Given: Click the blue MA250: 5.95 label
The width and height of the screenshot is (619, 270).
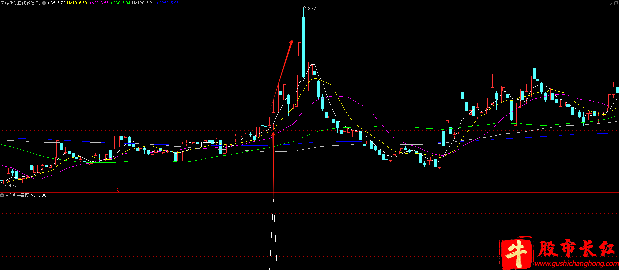Looking at the screenshot, I should click(x=168, y=3).
